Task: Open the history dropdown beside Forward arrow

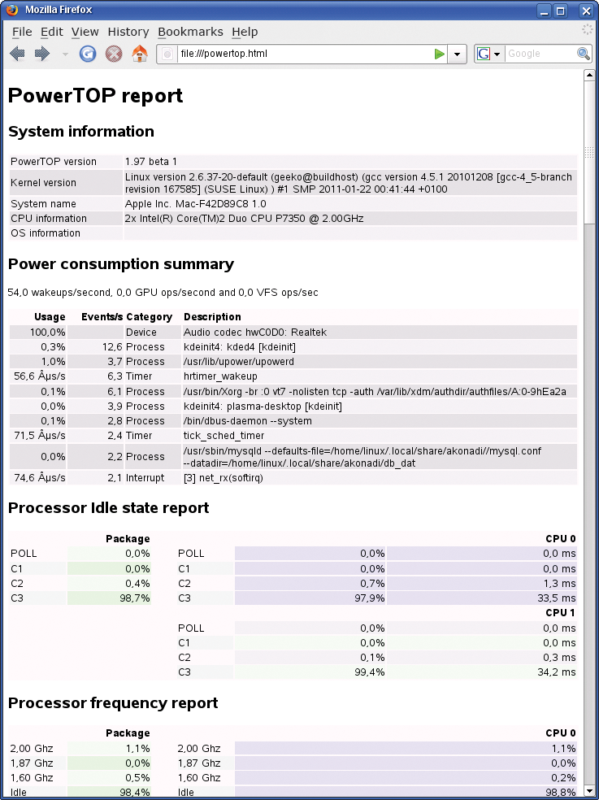Action: 65,54
